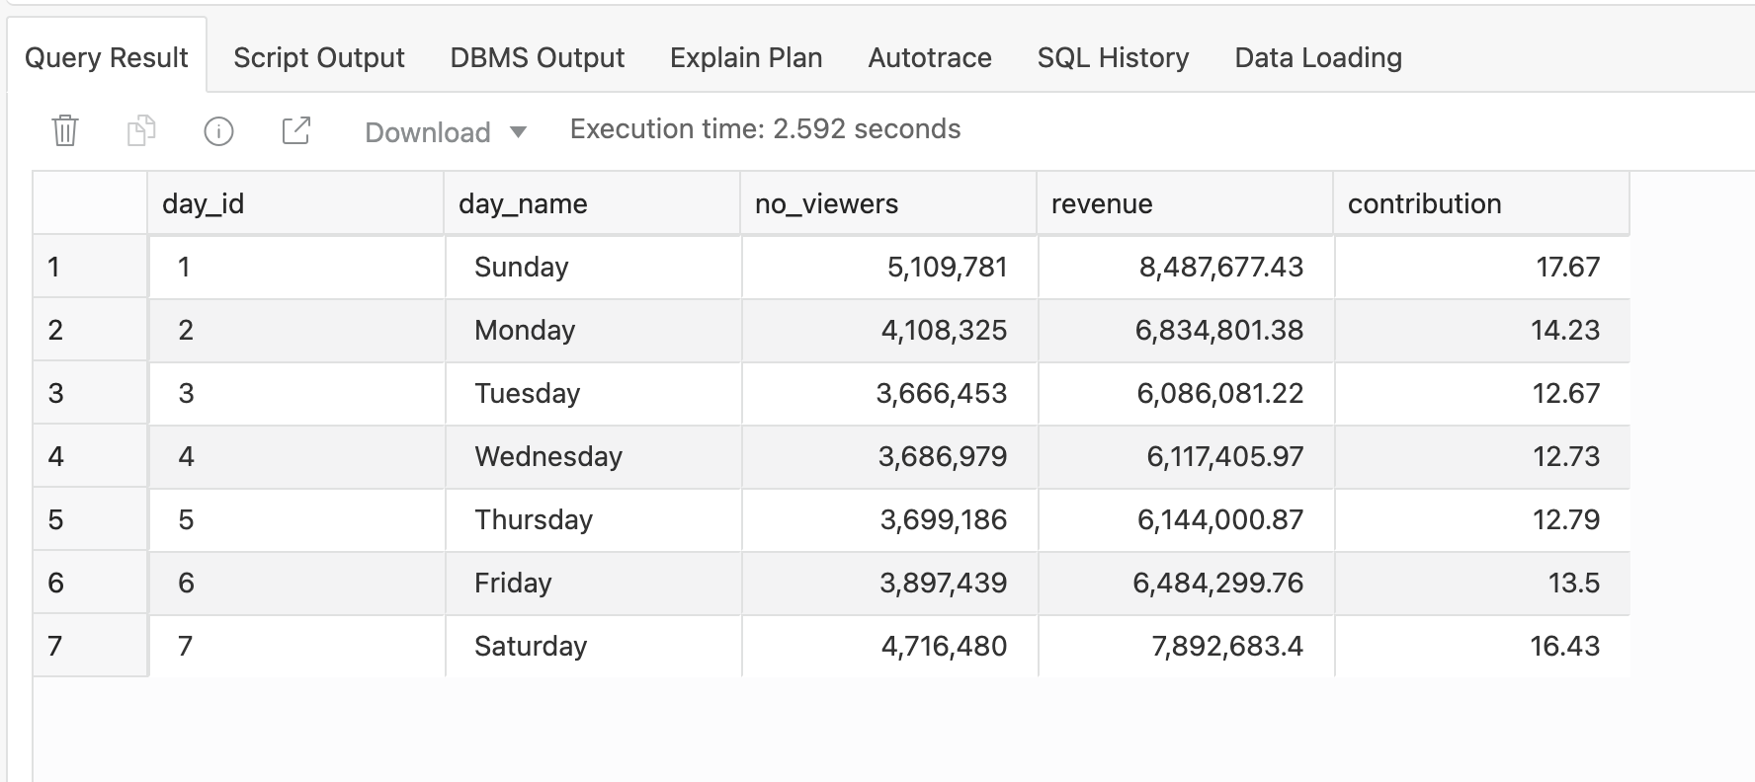
Task: Select the Saturday cell
Action: pyautogui.click(x=593, y=646)
